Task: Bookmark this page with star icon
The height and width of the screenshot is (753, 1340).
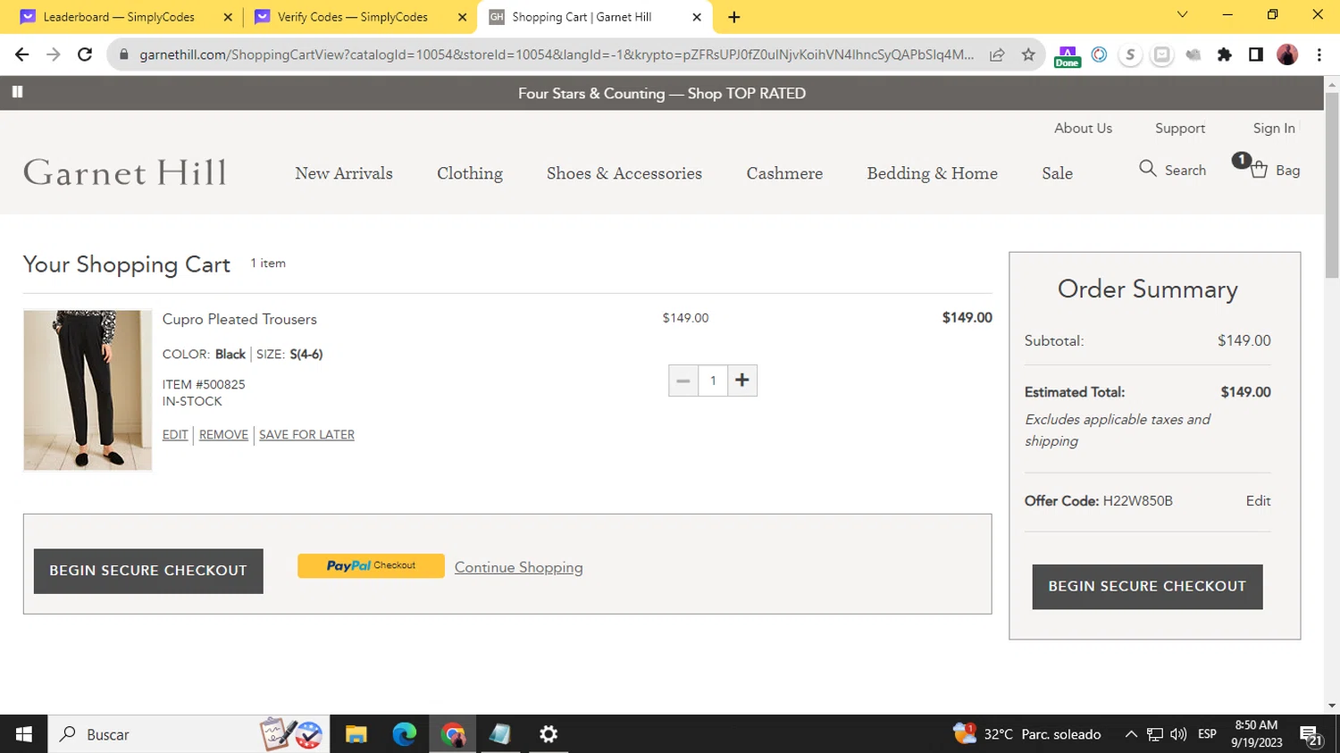Action: (1028, 54)
